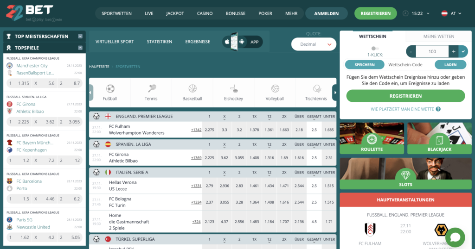Image resolution: width=475 pixels, height=249 pixels.
Task: Select the Tischtennis sport icon
Action: coord(316,88)
